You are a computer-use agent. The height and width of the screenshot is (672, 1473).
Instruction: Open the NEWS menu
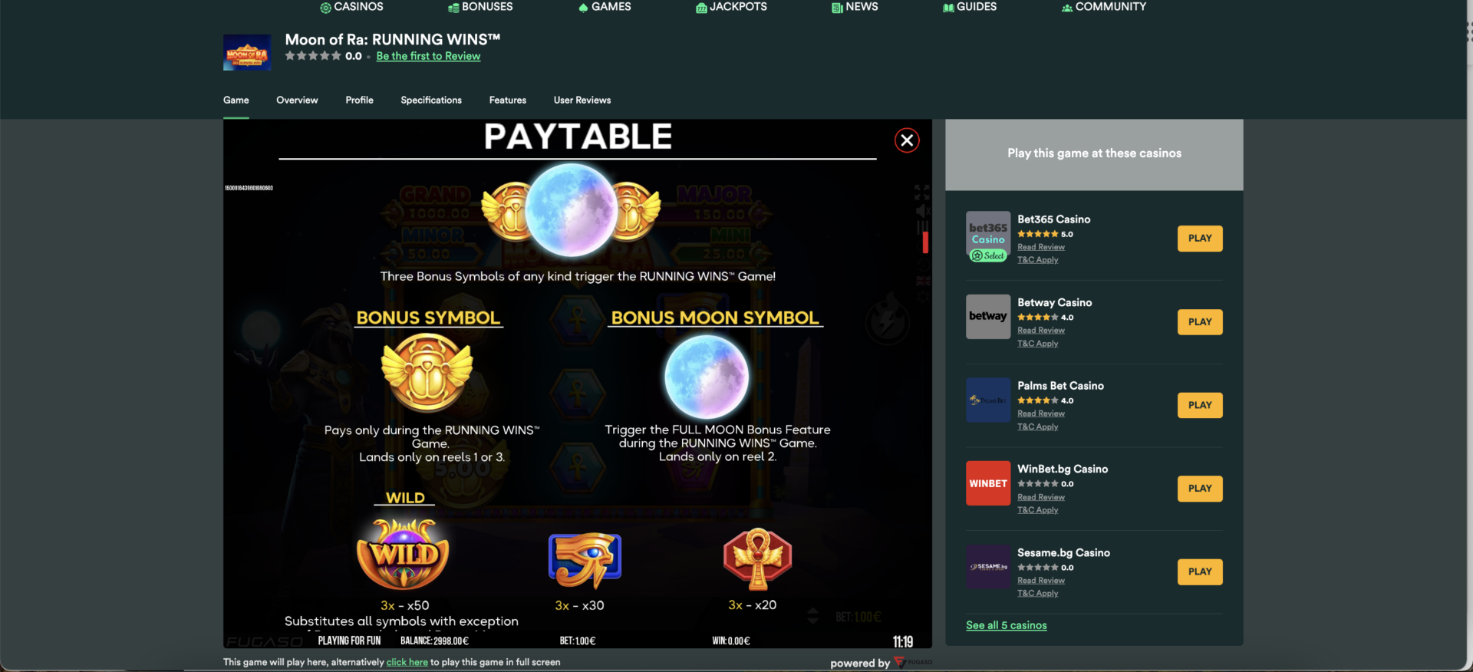tap(855, 7)
